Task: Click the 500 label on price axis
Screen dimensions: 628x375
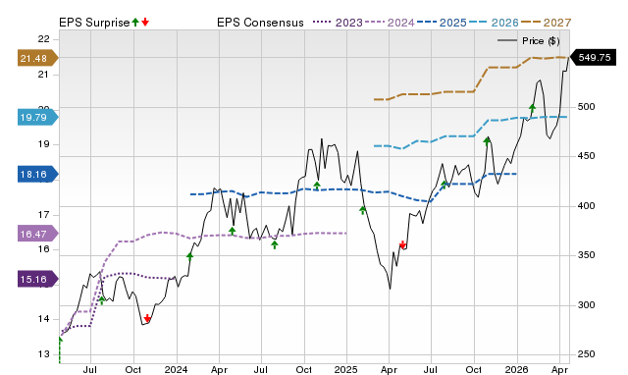Action: (x=586, y=107)
